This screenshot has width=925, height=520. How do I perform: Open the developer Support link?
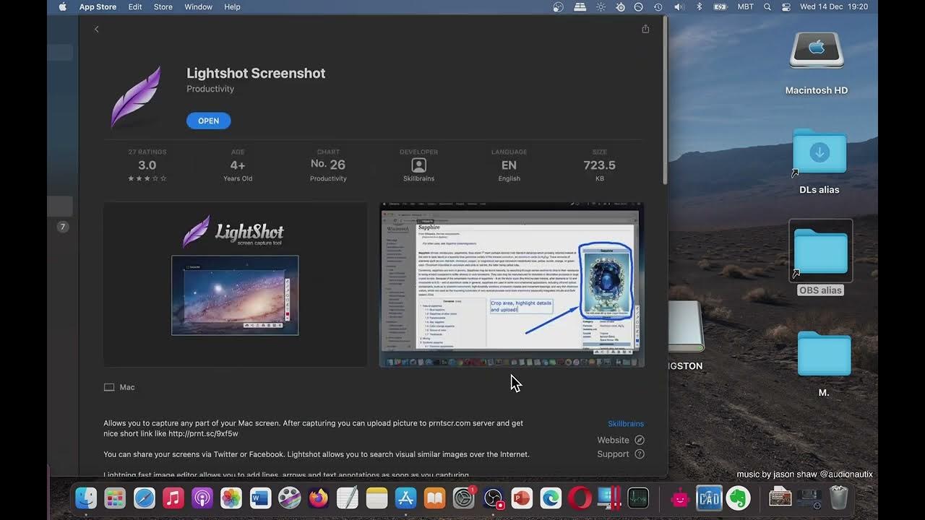(x=613, y=454)
